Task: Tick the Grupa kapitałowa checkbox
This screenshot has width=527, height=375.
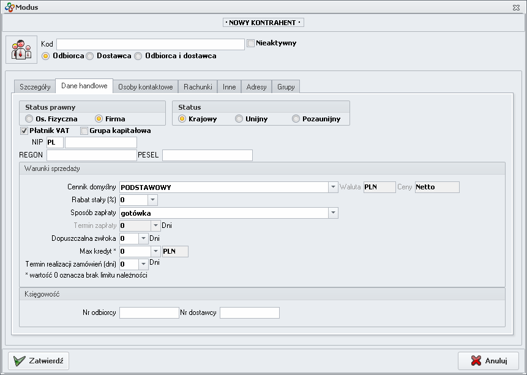Action: click(84, 131)
